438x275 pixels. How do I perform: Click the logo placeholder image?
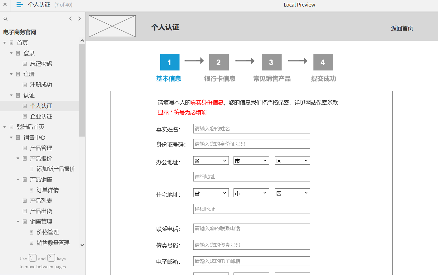click(112, 26)
